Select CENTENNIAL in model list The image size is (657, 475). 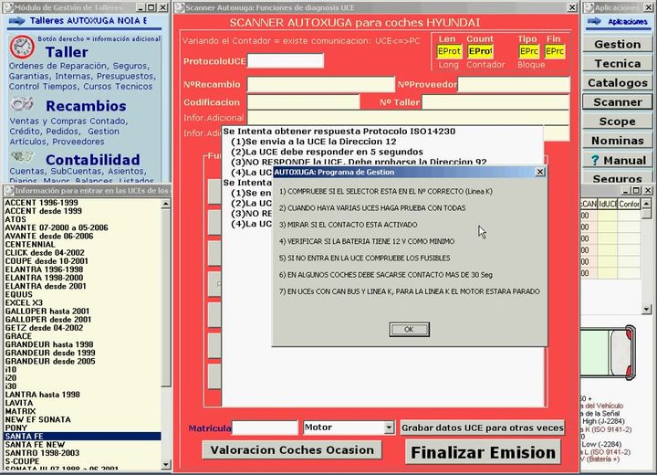[x=82, y=244]
